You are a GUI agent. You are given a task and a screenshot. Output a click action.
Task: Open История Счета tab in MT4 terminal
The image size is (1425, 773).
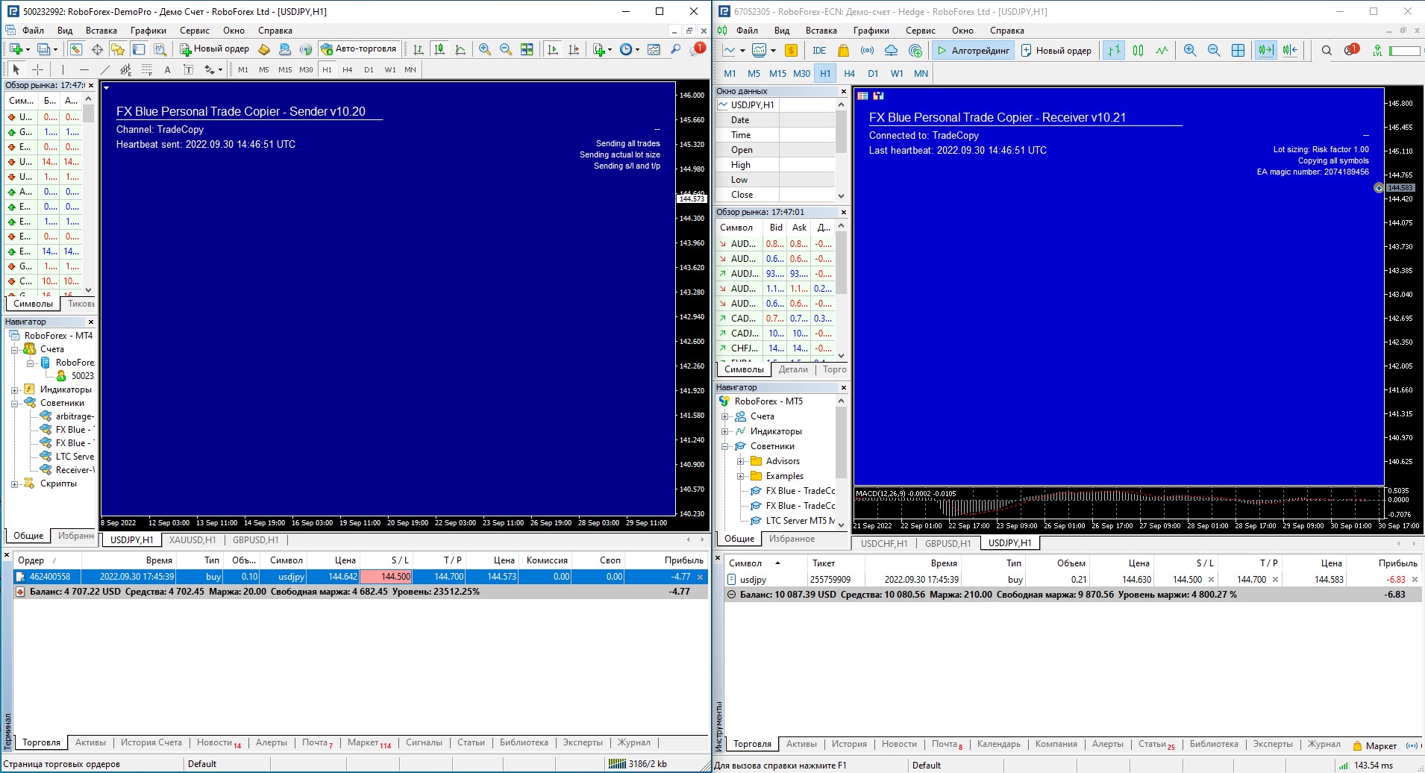(152, 742)
